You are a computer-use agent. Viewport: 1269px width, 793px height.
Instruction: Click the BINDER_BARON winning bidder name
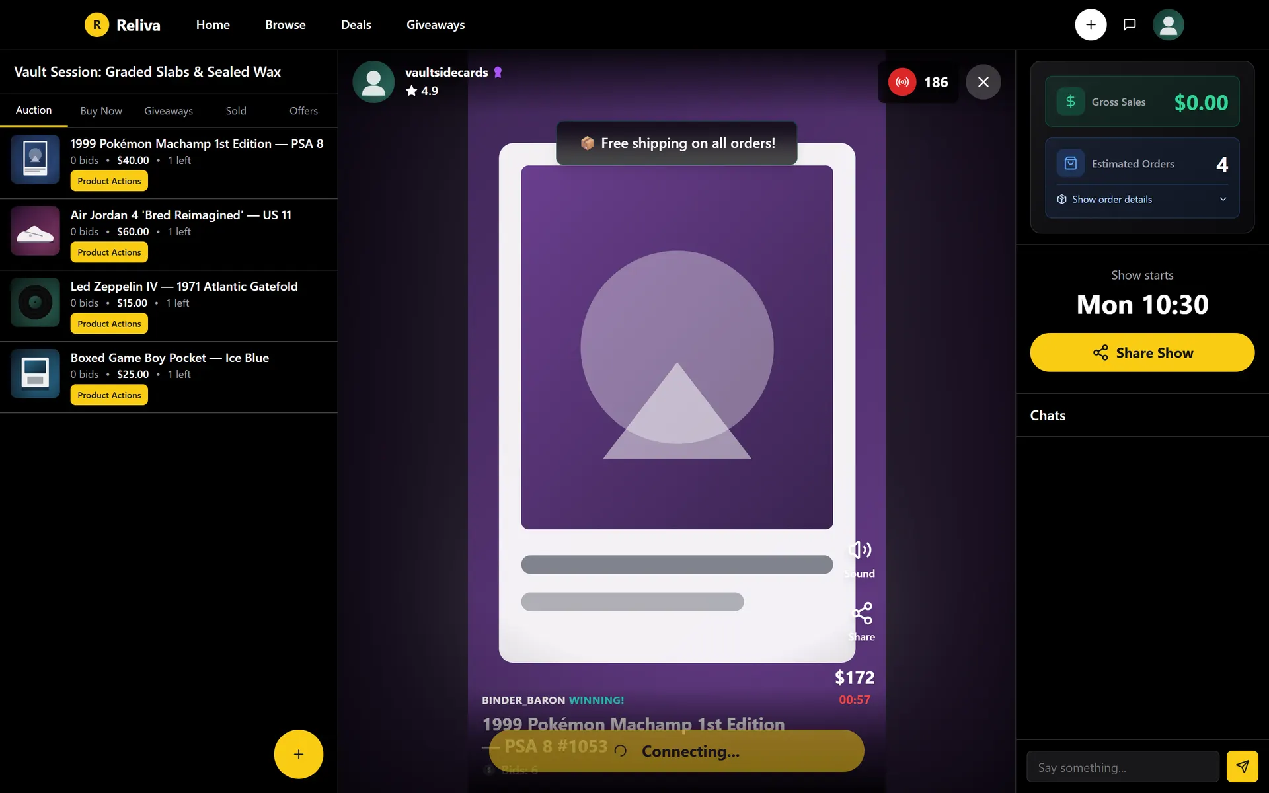[523, 700]
